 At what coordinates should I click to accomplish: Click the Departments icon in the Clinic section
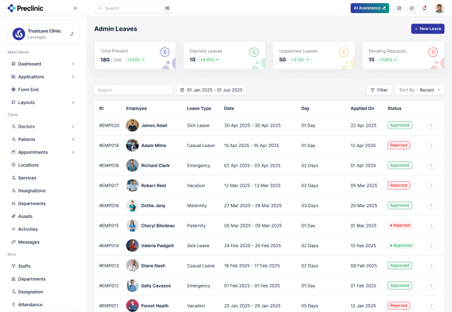(x=13, y=203)
